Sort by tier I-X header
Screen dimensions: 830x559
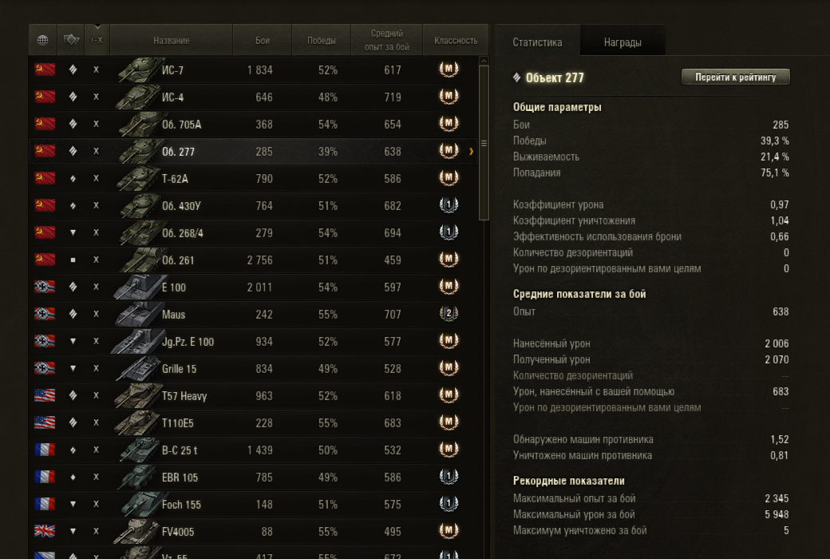pos(97,40)
